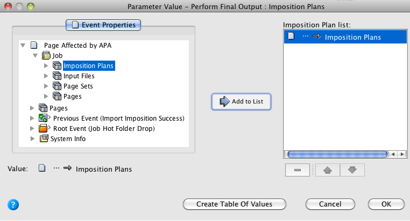Click the Imposition Plans collection icon in tree

pos(57,65)
